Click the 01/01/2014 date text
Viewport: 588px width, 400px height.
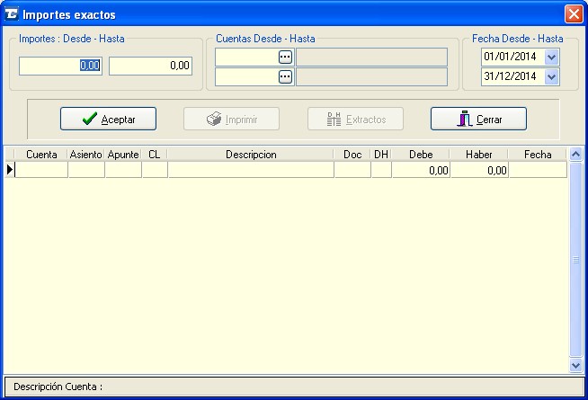[510, 57]
